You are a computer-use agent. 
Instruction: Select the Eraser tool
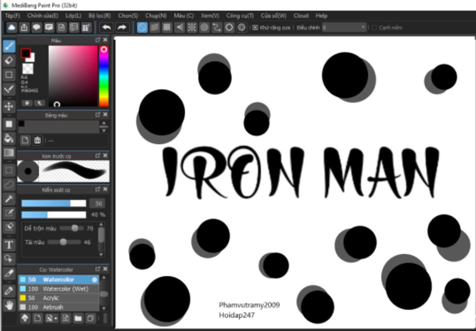click(9, 60)
